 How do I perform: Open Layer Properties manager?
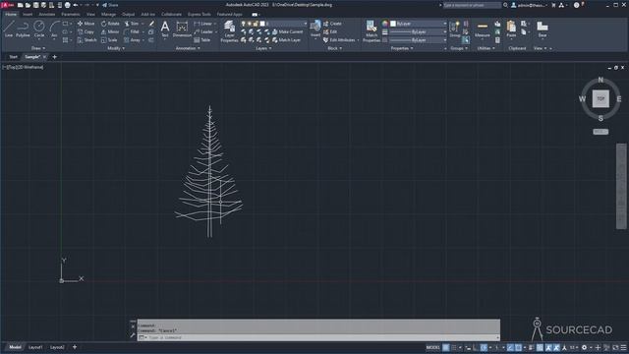click(x=229, y=31)
